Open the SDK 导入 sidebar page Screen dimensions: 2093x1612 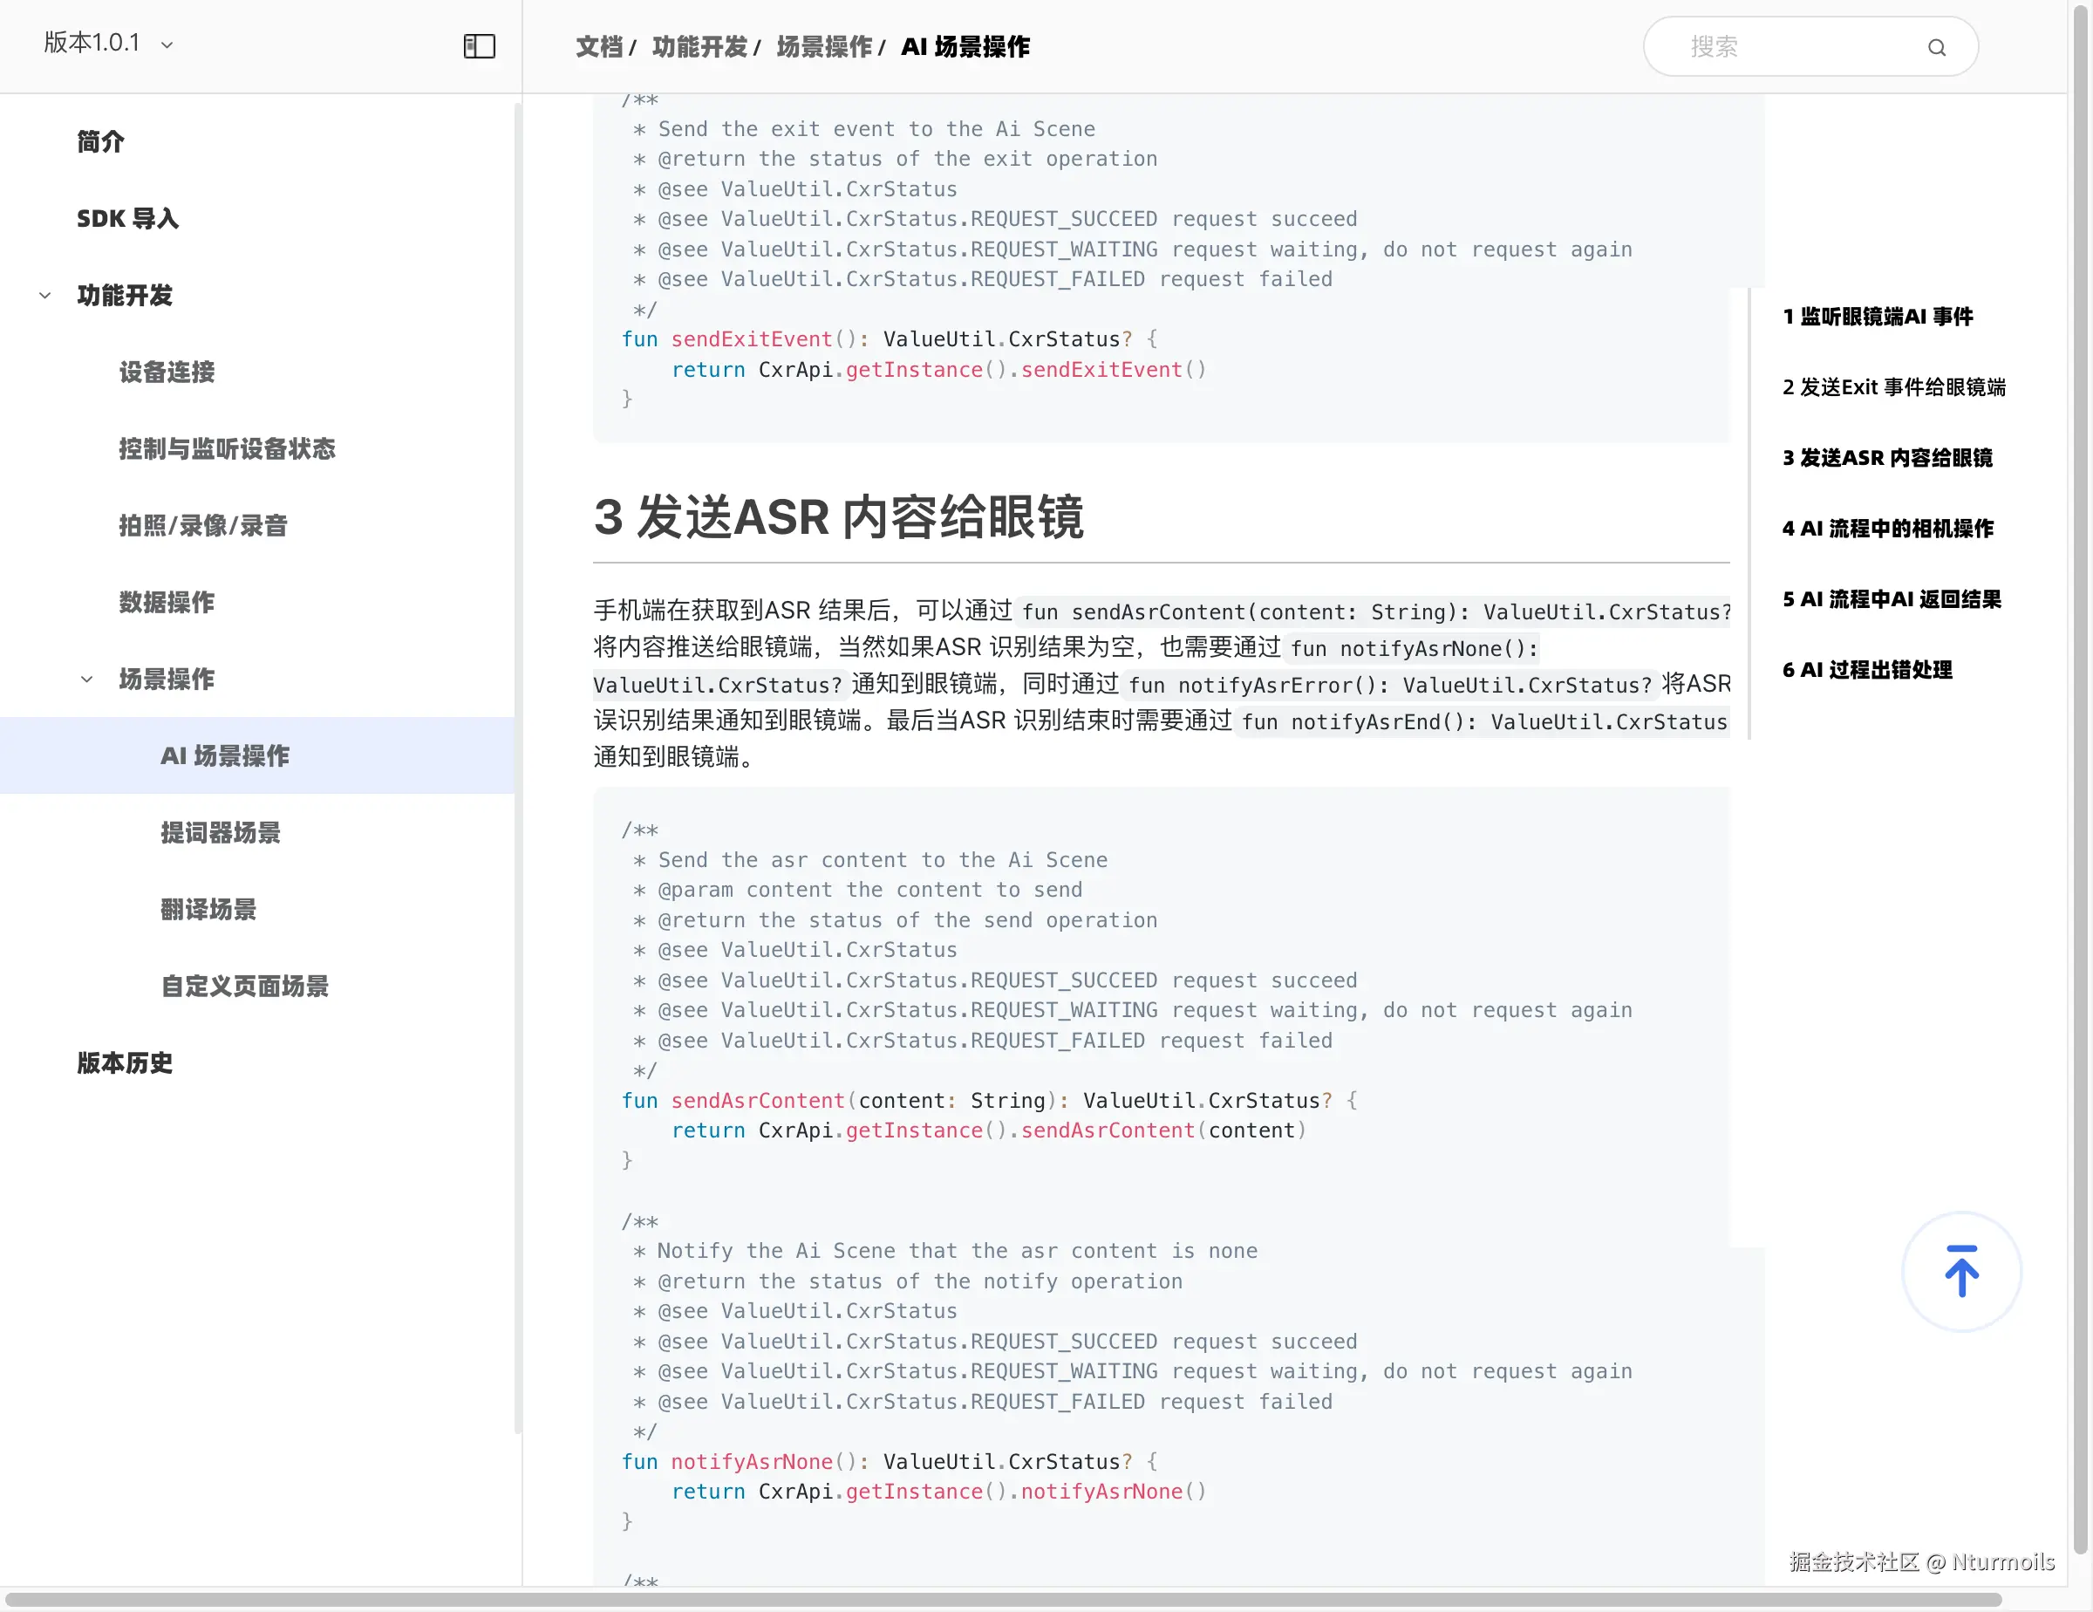[x=127, y=219]
